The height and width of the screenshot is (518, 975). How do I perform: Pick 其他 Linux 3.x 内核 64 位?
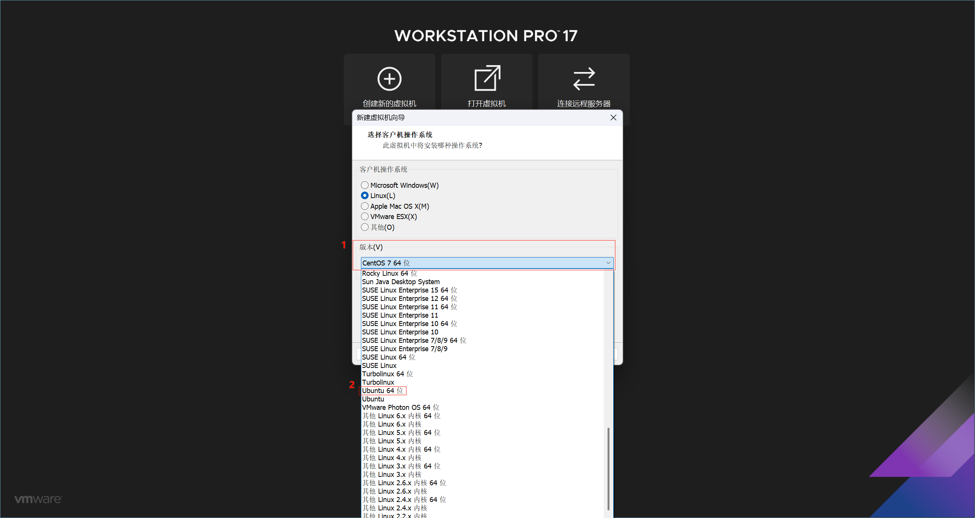tap(482, 466)
